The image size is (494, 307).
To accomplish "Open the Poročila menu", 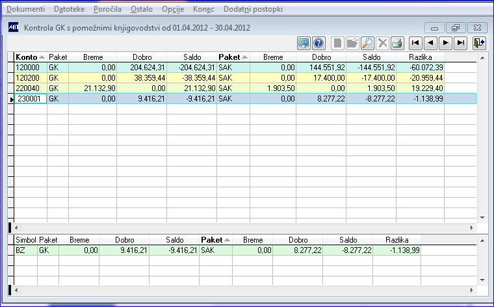I will 107,9.
